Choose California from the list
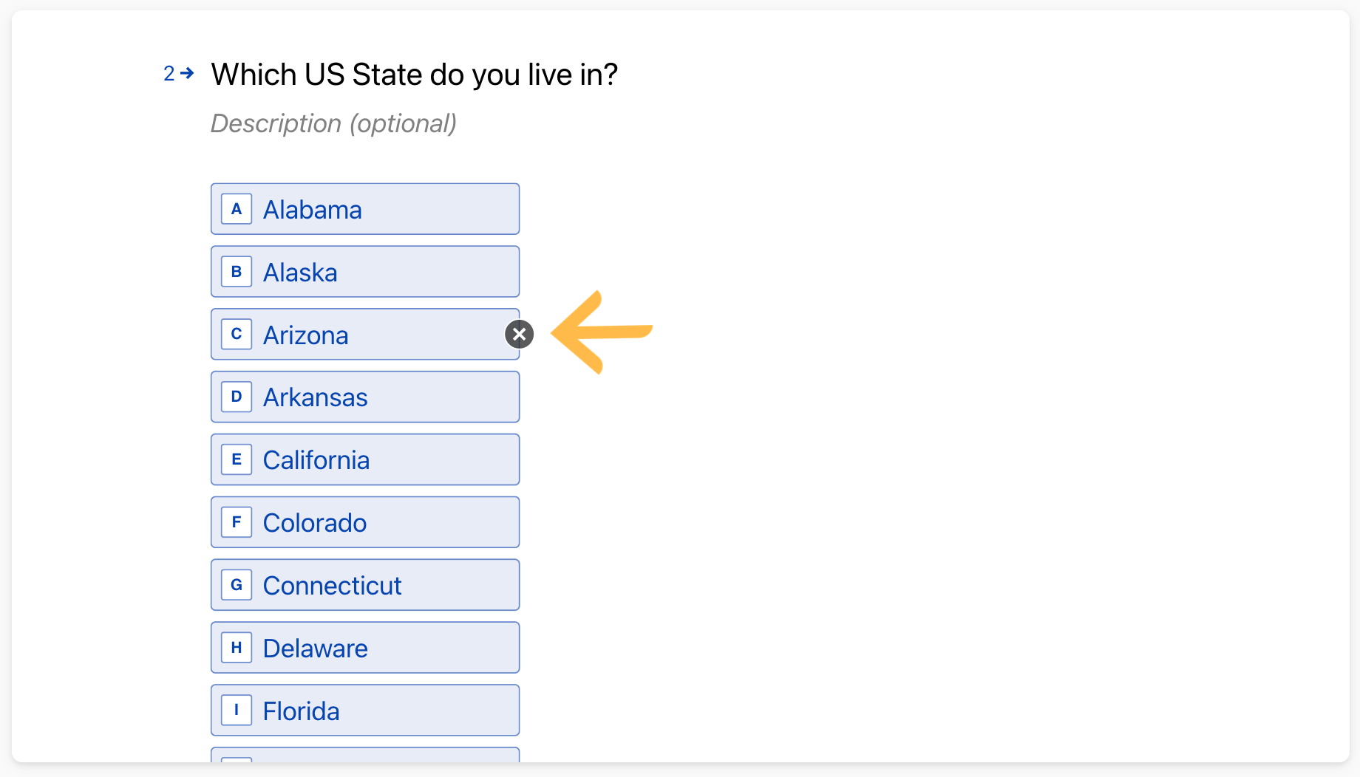 point(365,459)
